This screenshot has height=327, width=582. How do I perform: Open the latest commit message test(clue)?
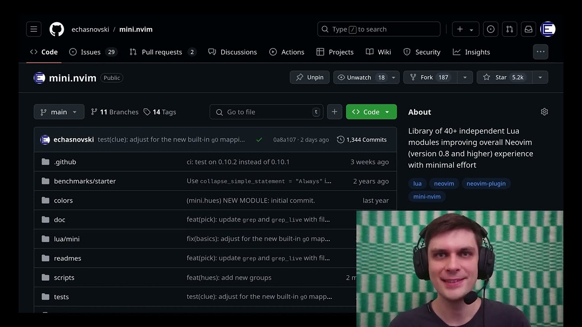171,139
